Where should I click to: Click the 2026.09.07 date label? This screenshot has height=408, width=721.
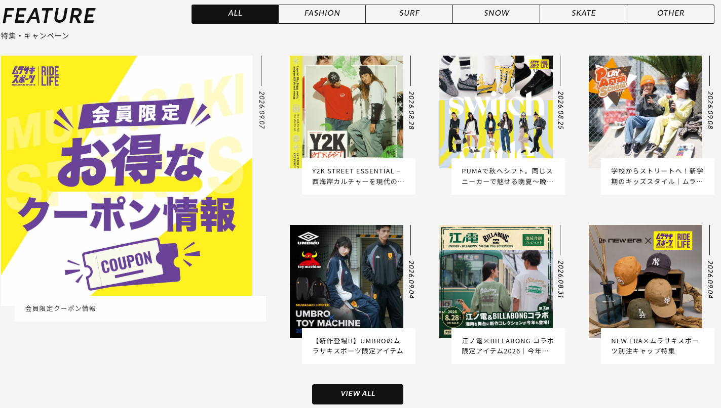(262, 110)
